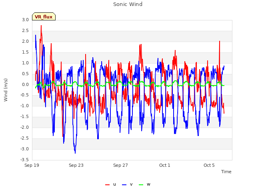Click the red u legend swatch
Viewport: 256px width, 192px height.
click(x=108, y=185)
